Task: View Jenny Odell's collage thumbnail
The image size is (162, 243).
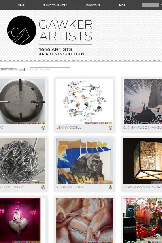Action: point(85,101)
